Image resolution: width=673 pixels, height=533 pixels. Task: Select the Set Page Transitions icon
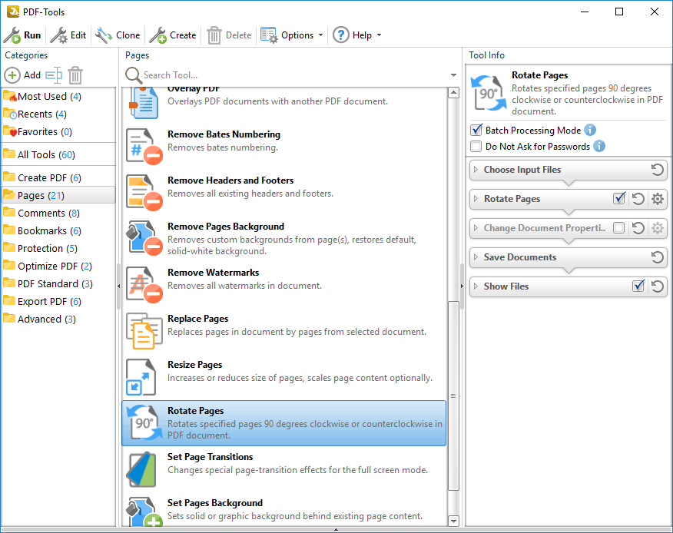pyautogui.click(x=141, y=469)
